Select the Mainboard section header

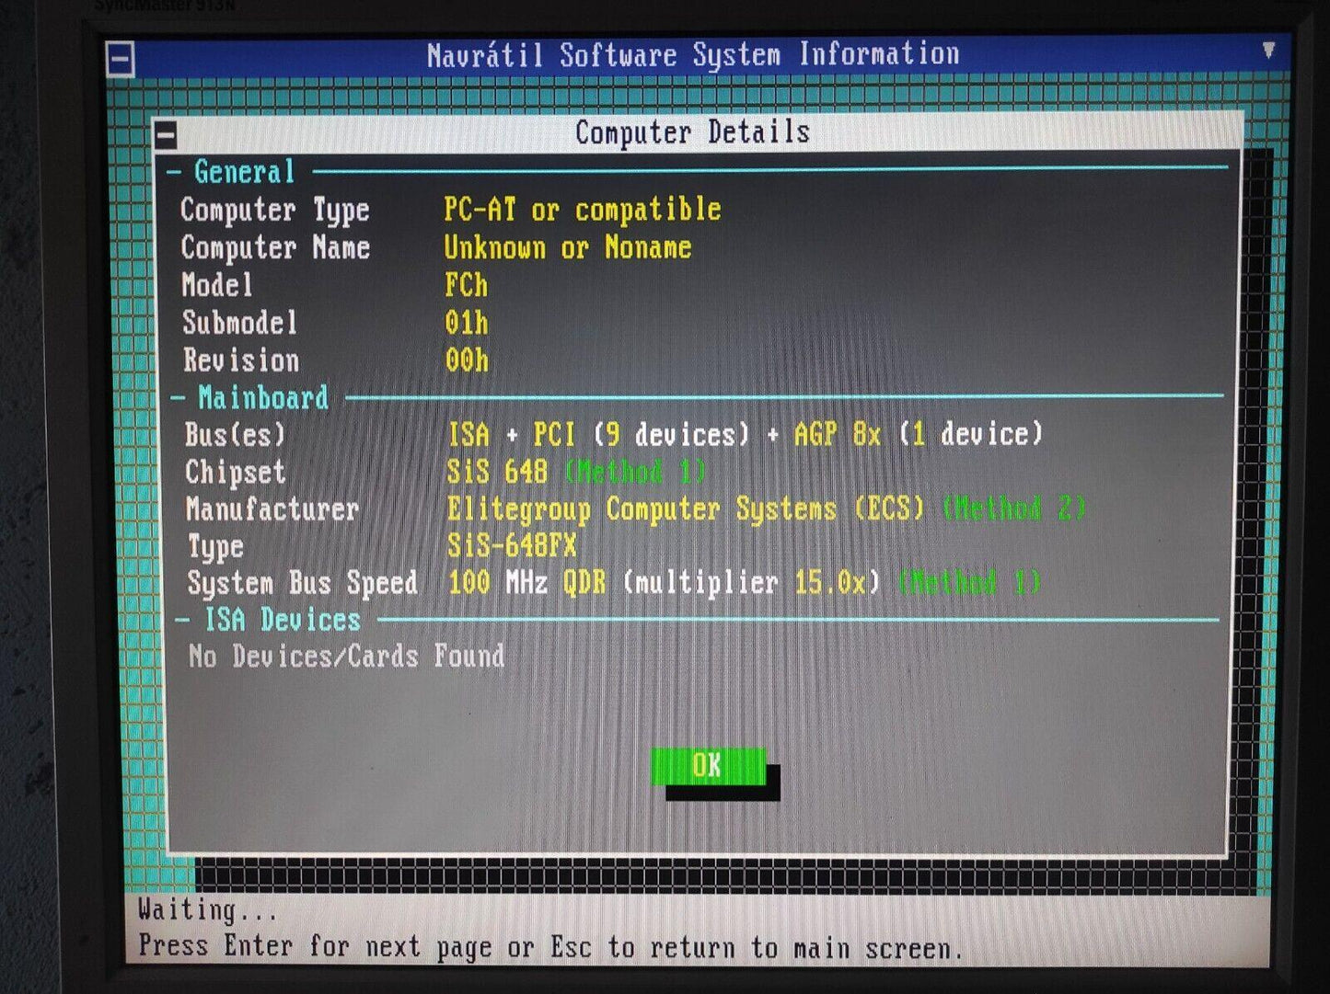coord(262,397)
